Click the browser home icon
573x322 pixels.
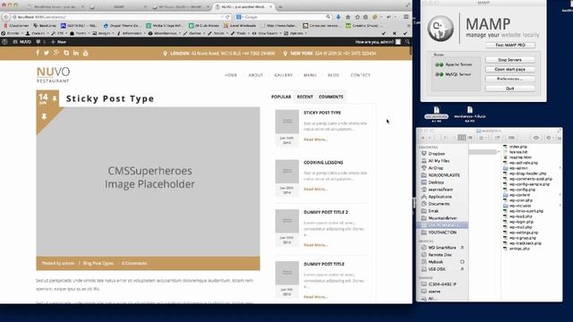348,17
